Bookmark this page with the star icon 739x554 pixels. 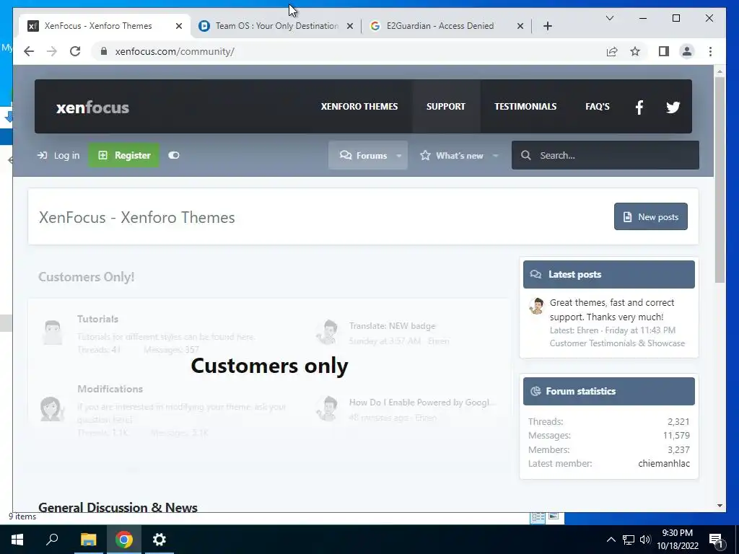coord(635,51)
